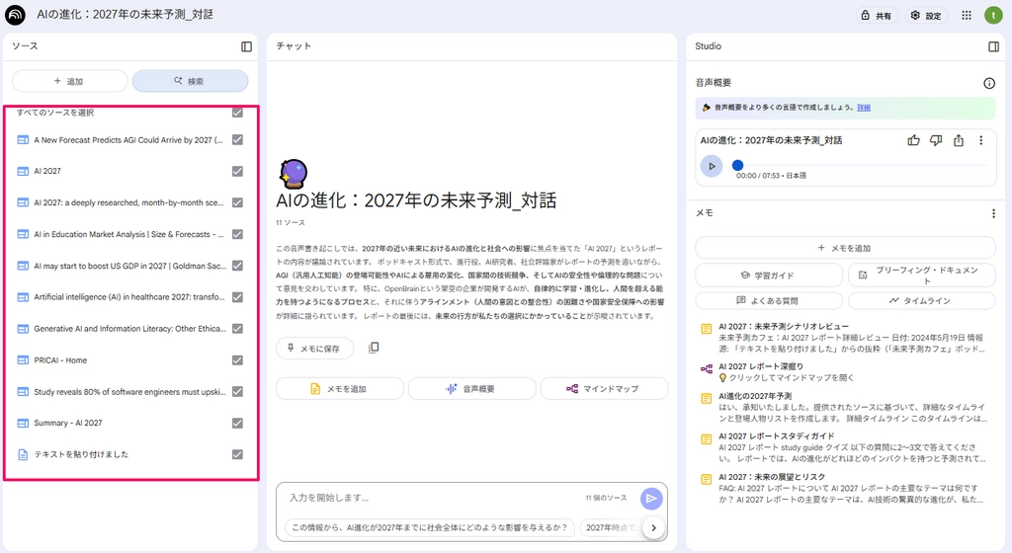The width and height of the screenshot is (1012, 553).
Task: Open the Google apps grid icon
Action: pos(967,16)
